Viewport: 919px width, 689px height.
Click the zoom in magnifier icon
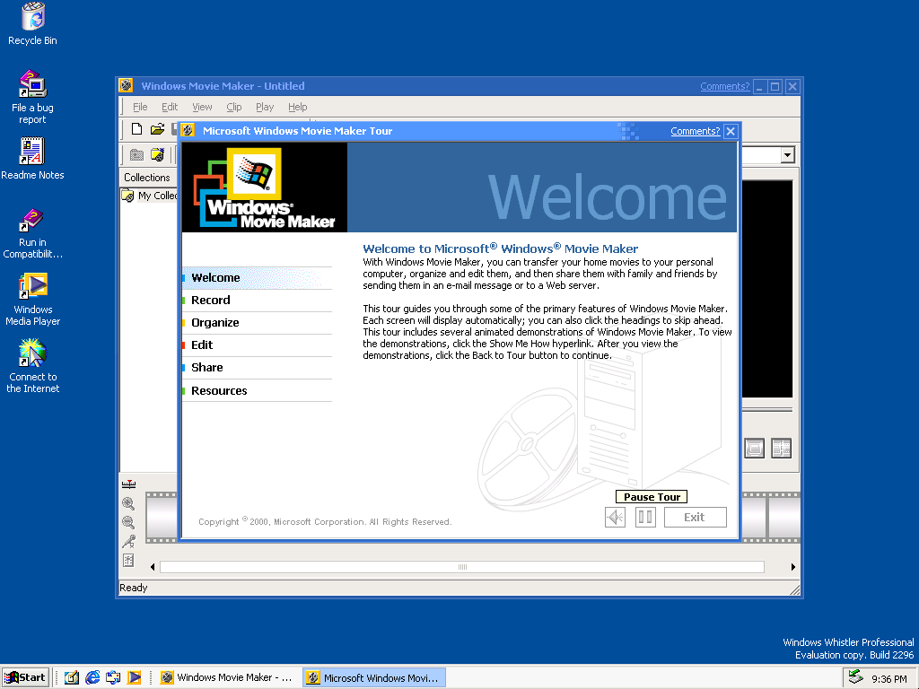129,503
